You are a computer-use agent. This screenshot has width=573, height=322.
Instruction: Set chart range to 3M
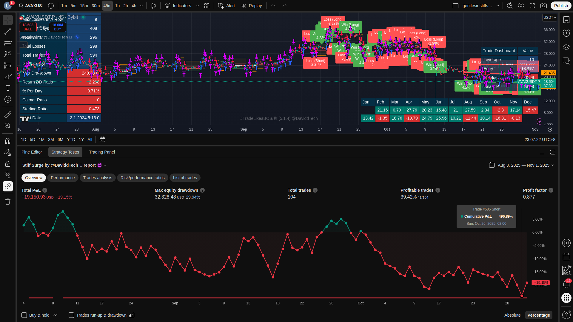51,140
